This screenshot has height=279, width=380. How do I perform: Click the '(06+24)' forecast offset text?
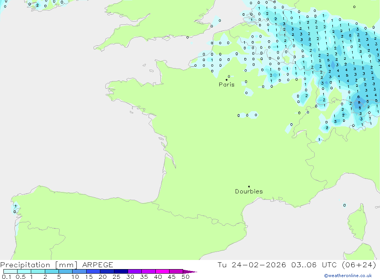click(x=359, y=265)
